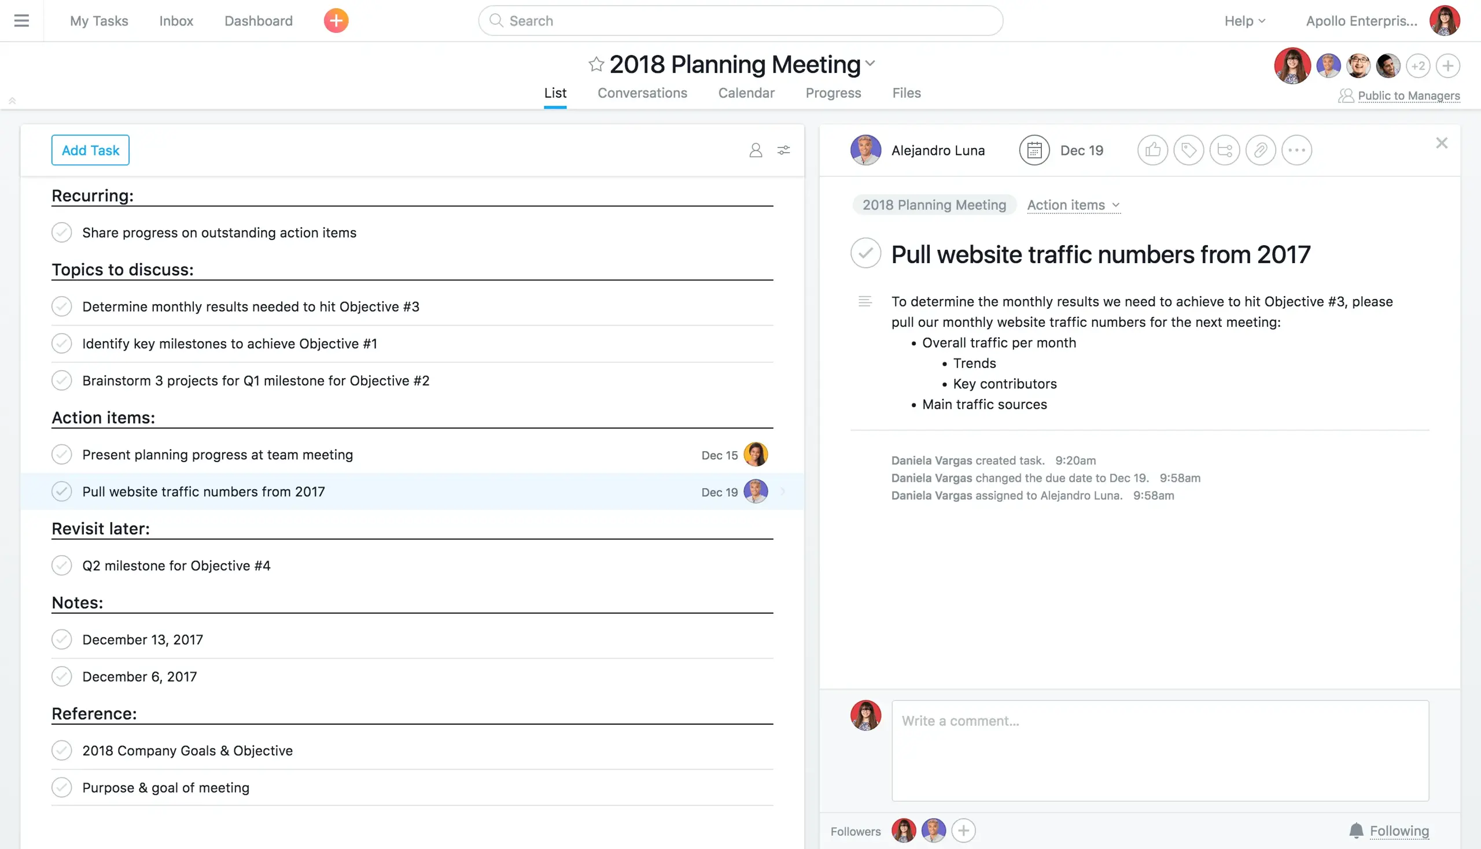Toggle completion of 'Present planning progress at team meeting'
Image resolution: width=1481 pixels, height=849 pixels.
point(62,455)
